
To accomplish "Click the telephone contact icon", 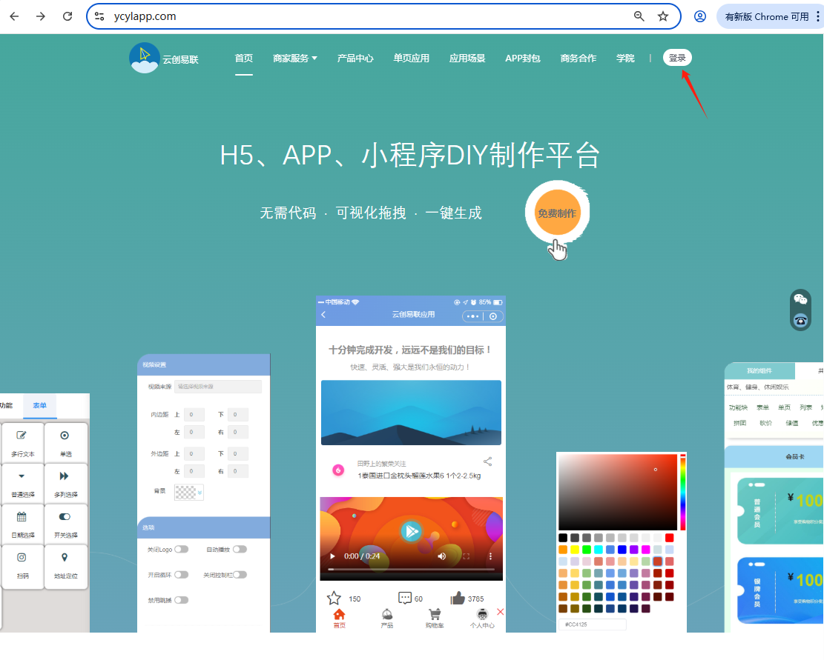I will pyautogui.click(x=800, y=320).
